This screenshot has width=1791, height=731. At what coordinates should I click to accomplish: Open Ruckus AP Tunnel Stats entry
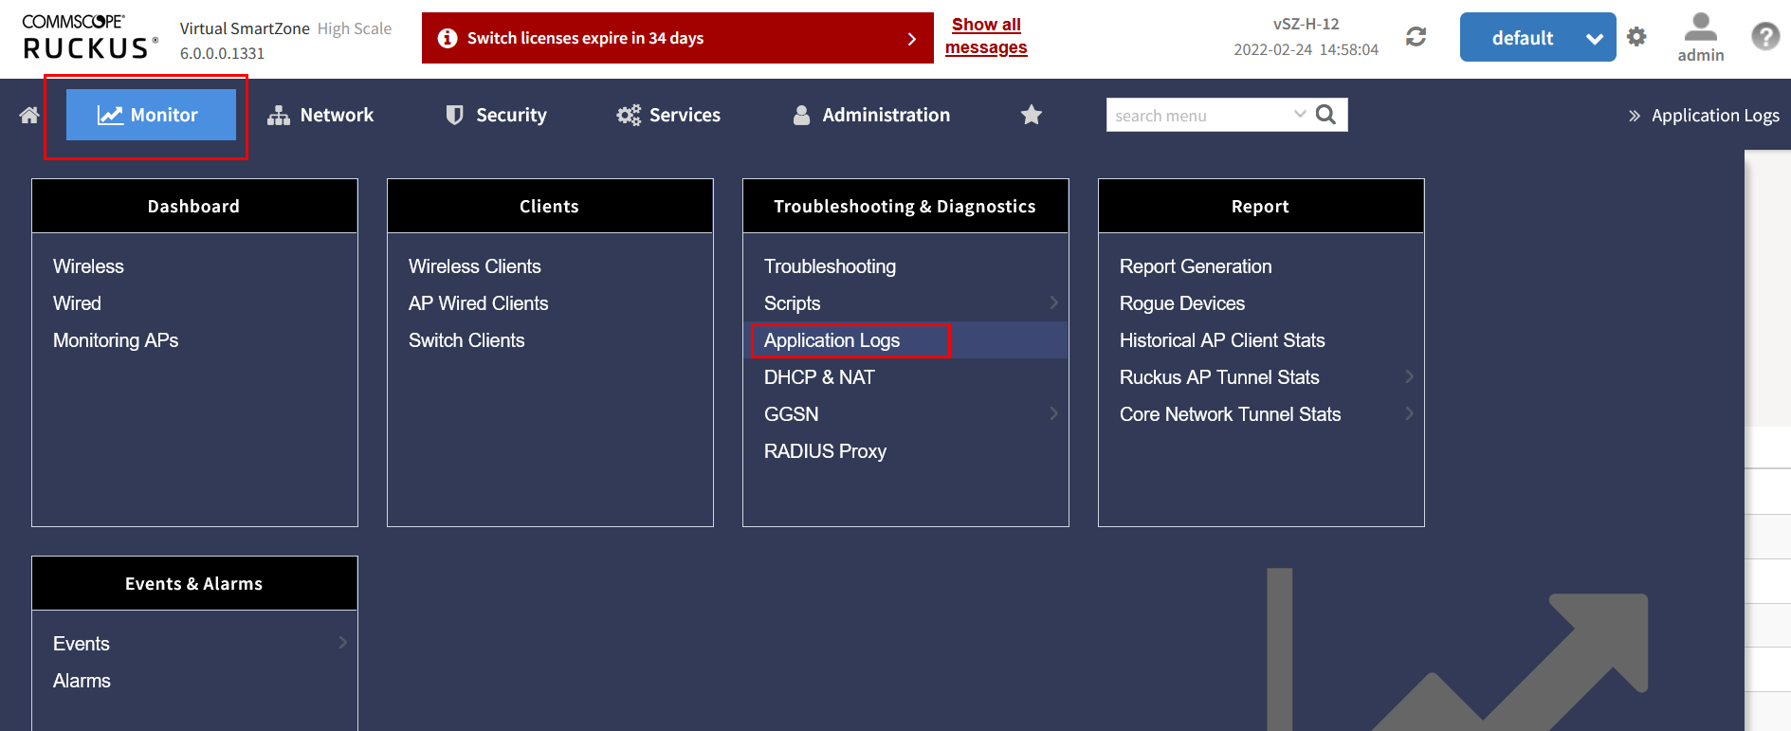pyautogui.click(x=1219, y=377)
